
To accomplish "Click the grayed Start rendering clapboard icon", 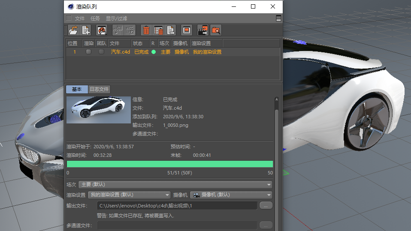I will click(118, 30).
